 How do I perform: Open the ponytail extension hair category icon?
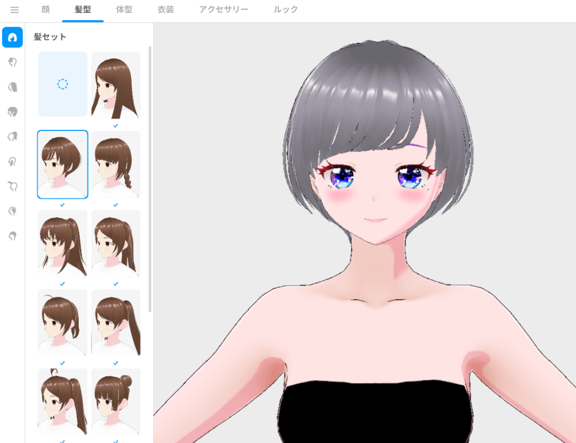12,137
